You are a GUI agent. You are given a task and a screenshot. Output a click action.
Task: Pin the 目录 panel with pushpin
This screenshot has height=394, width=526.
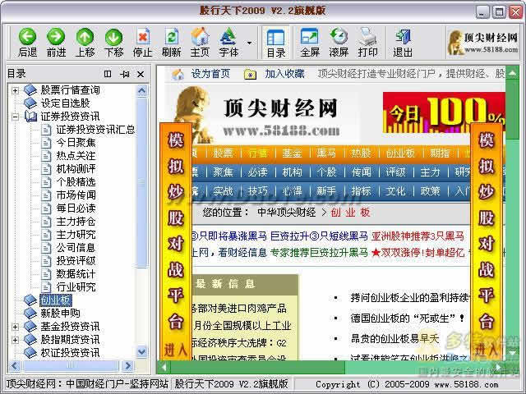pos(125,74)
